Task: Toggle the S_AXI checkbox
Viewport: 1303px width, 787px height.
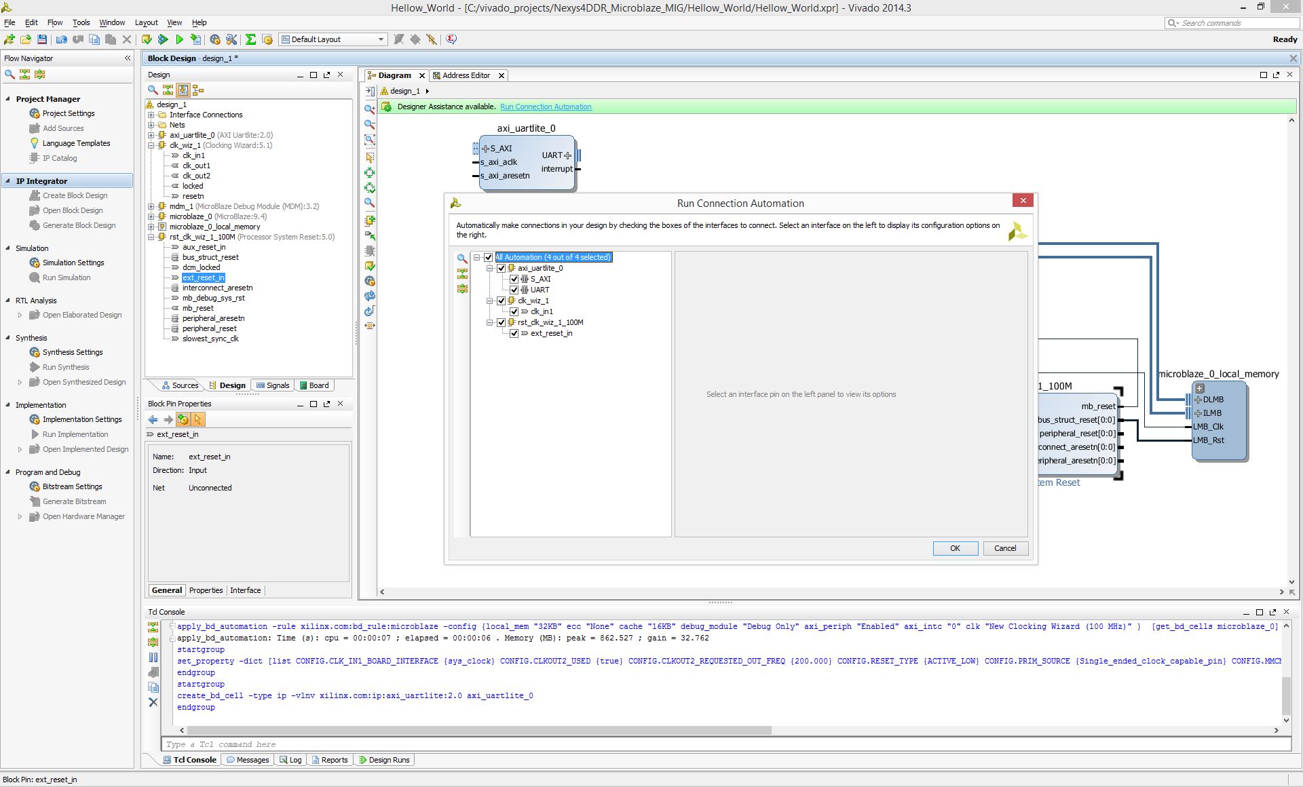Action: (514, 279)
